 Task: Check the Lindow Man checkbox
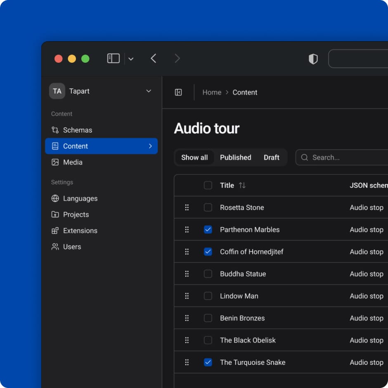coord(208,296)
